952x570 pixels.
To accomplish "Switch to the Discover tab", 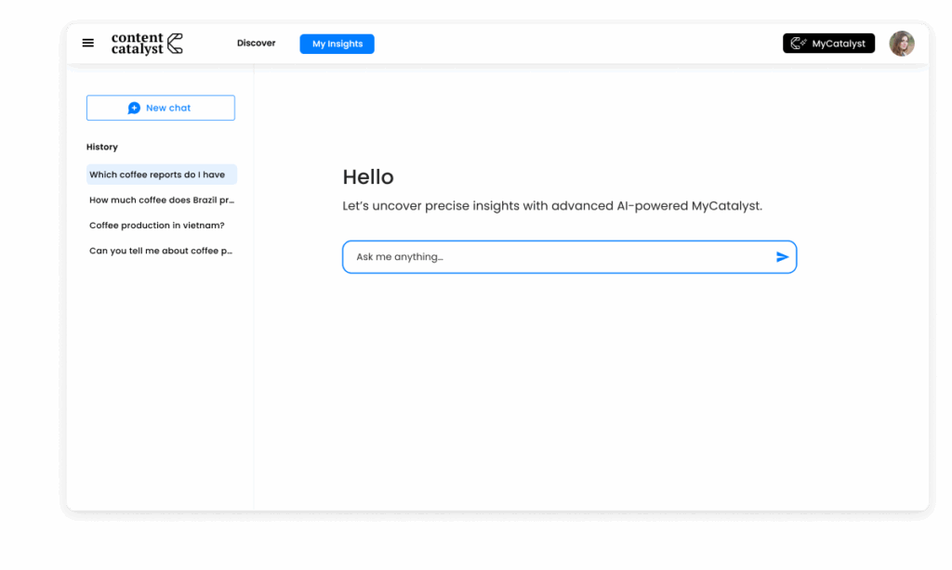I will pos(256,44).
